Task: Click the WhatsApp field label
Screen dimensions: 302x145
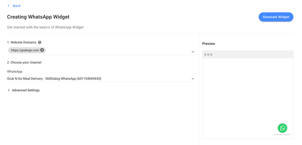Action: click(x=15, y=72)
